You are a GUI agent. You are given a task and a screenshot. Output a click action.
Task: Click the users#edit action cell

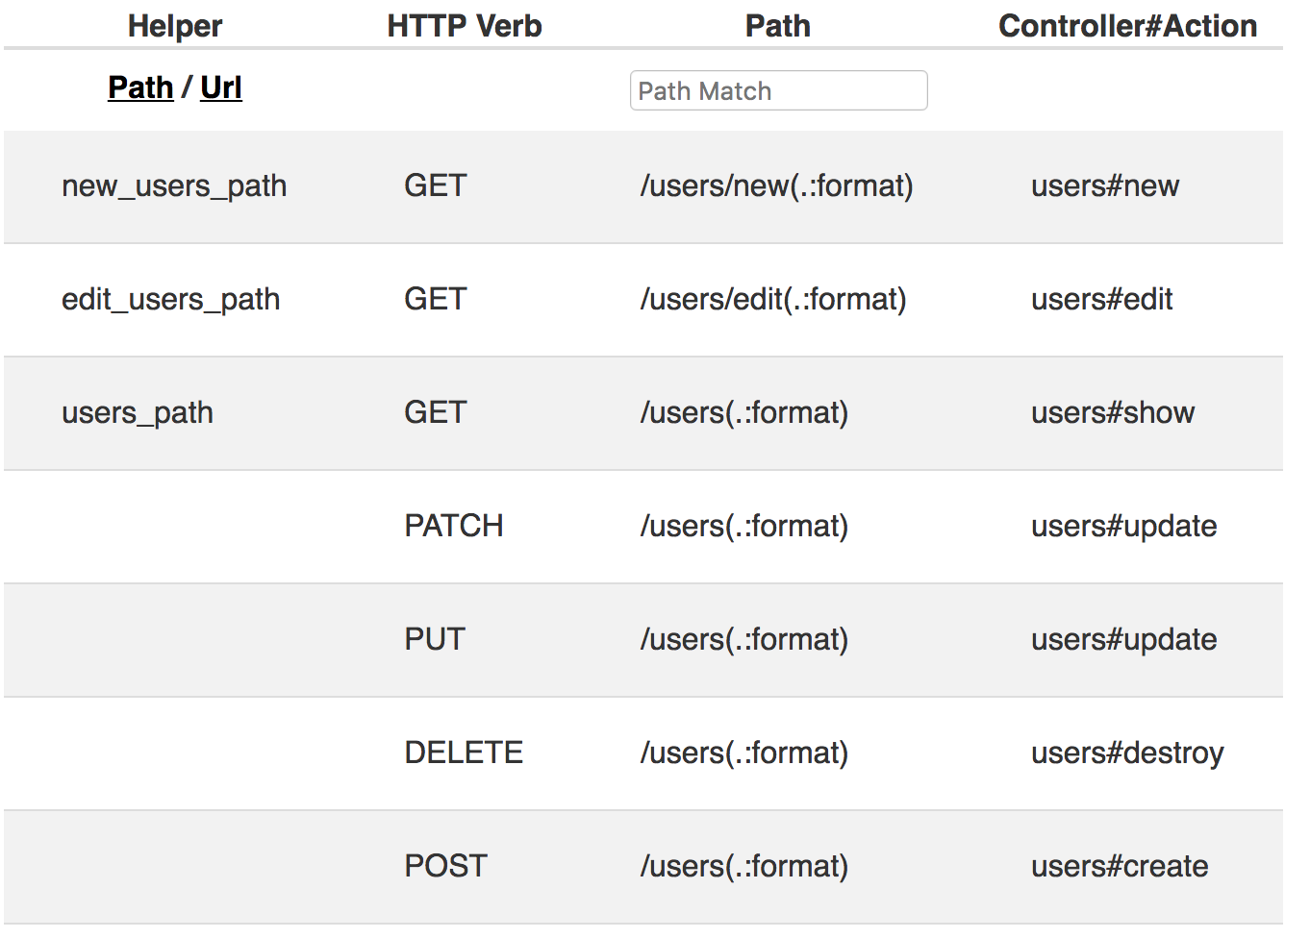point(1102,299)
